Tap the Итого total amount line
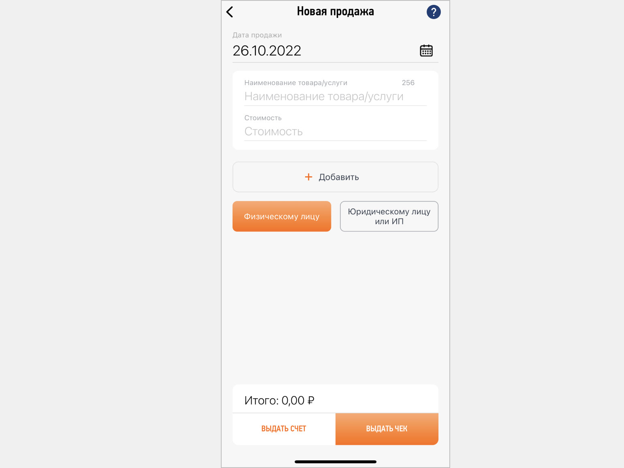This screenshot has height=468, width=624. click(279, 400)
